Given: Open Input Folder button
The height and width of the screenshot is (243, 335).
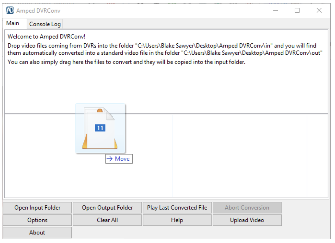Looking at the screenshot, I should tap(37, 208).
